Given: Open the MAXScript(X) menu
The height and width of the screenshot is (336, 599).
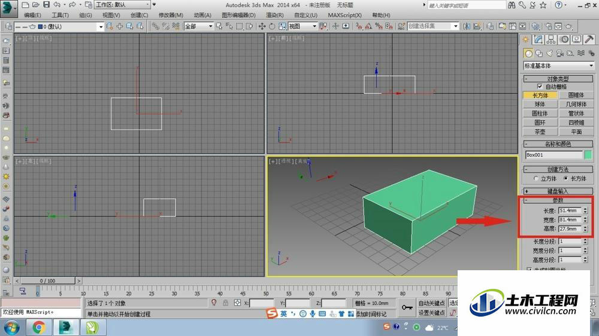Looking at the screenshot, I should click(344, 16).
